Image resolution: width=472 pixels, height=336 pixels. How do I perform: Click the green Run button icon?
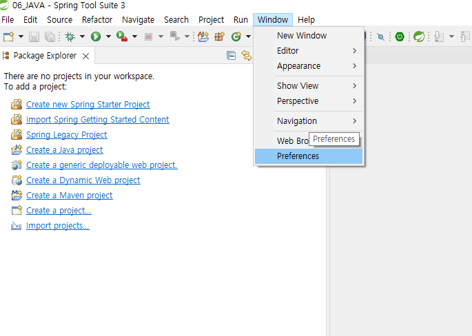pos(96,36)
